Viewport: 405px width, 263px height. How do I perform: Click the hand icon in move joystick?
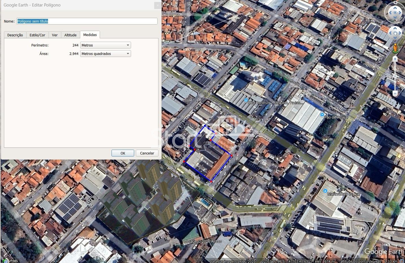pos(395,33)
